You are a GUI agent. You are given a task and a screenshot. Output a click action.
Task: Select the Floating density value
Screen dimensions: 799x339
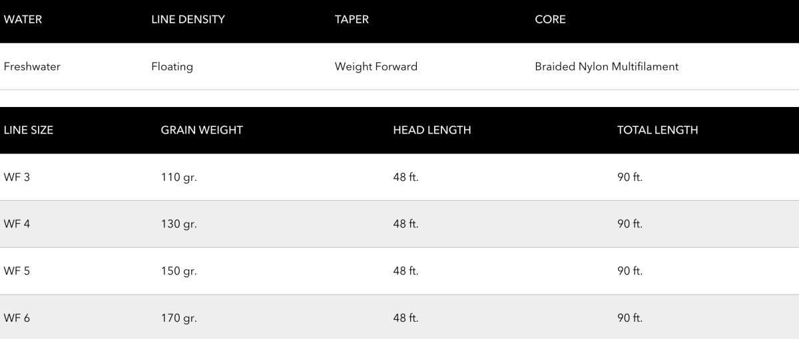coord(172,66)
